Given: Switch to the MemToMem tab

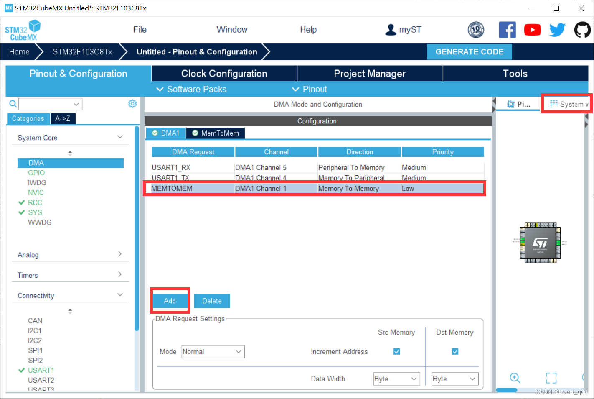Looking at the screenshot, I should point(216,133).
